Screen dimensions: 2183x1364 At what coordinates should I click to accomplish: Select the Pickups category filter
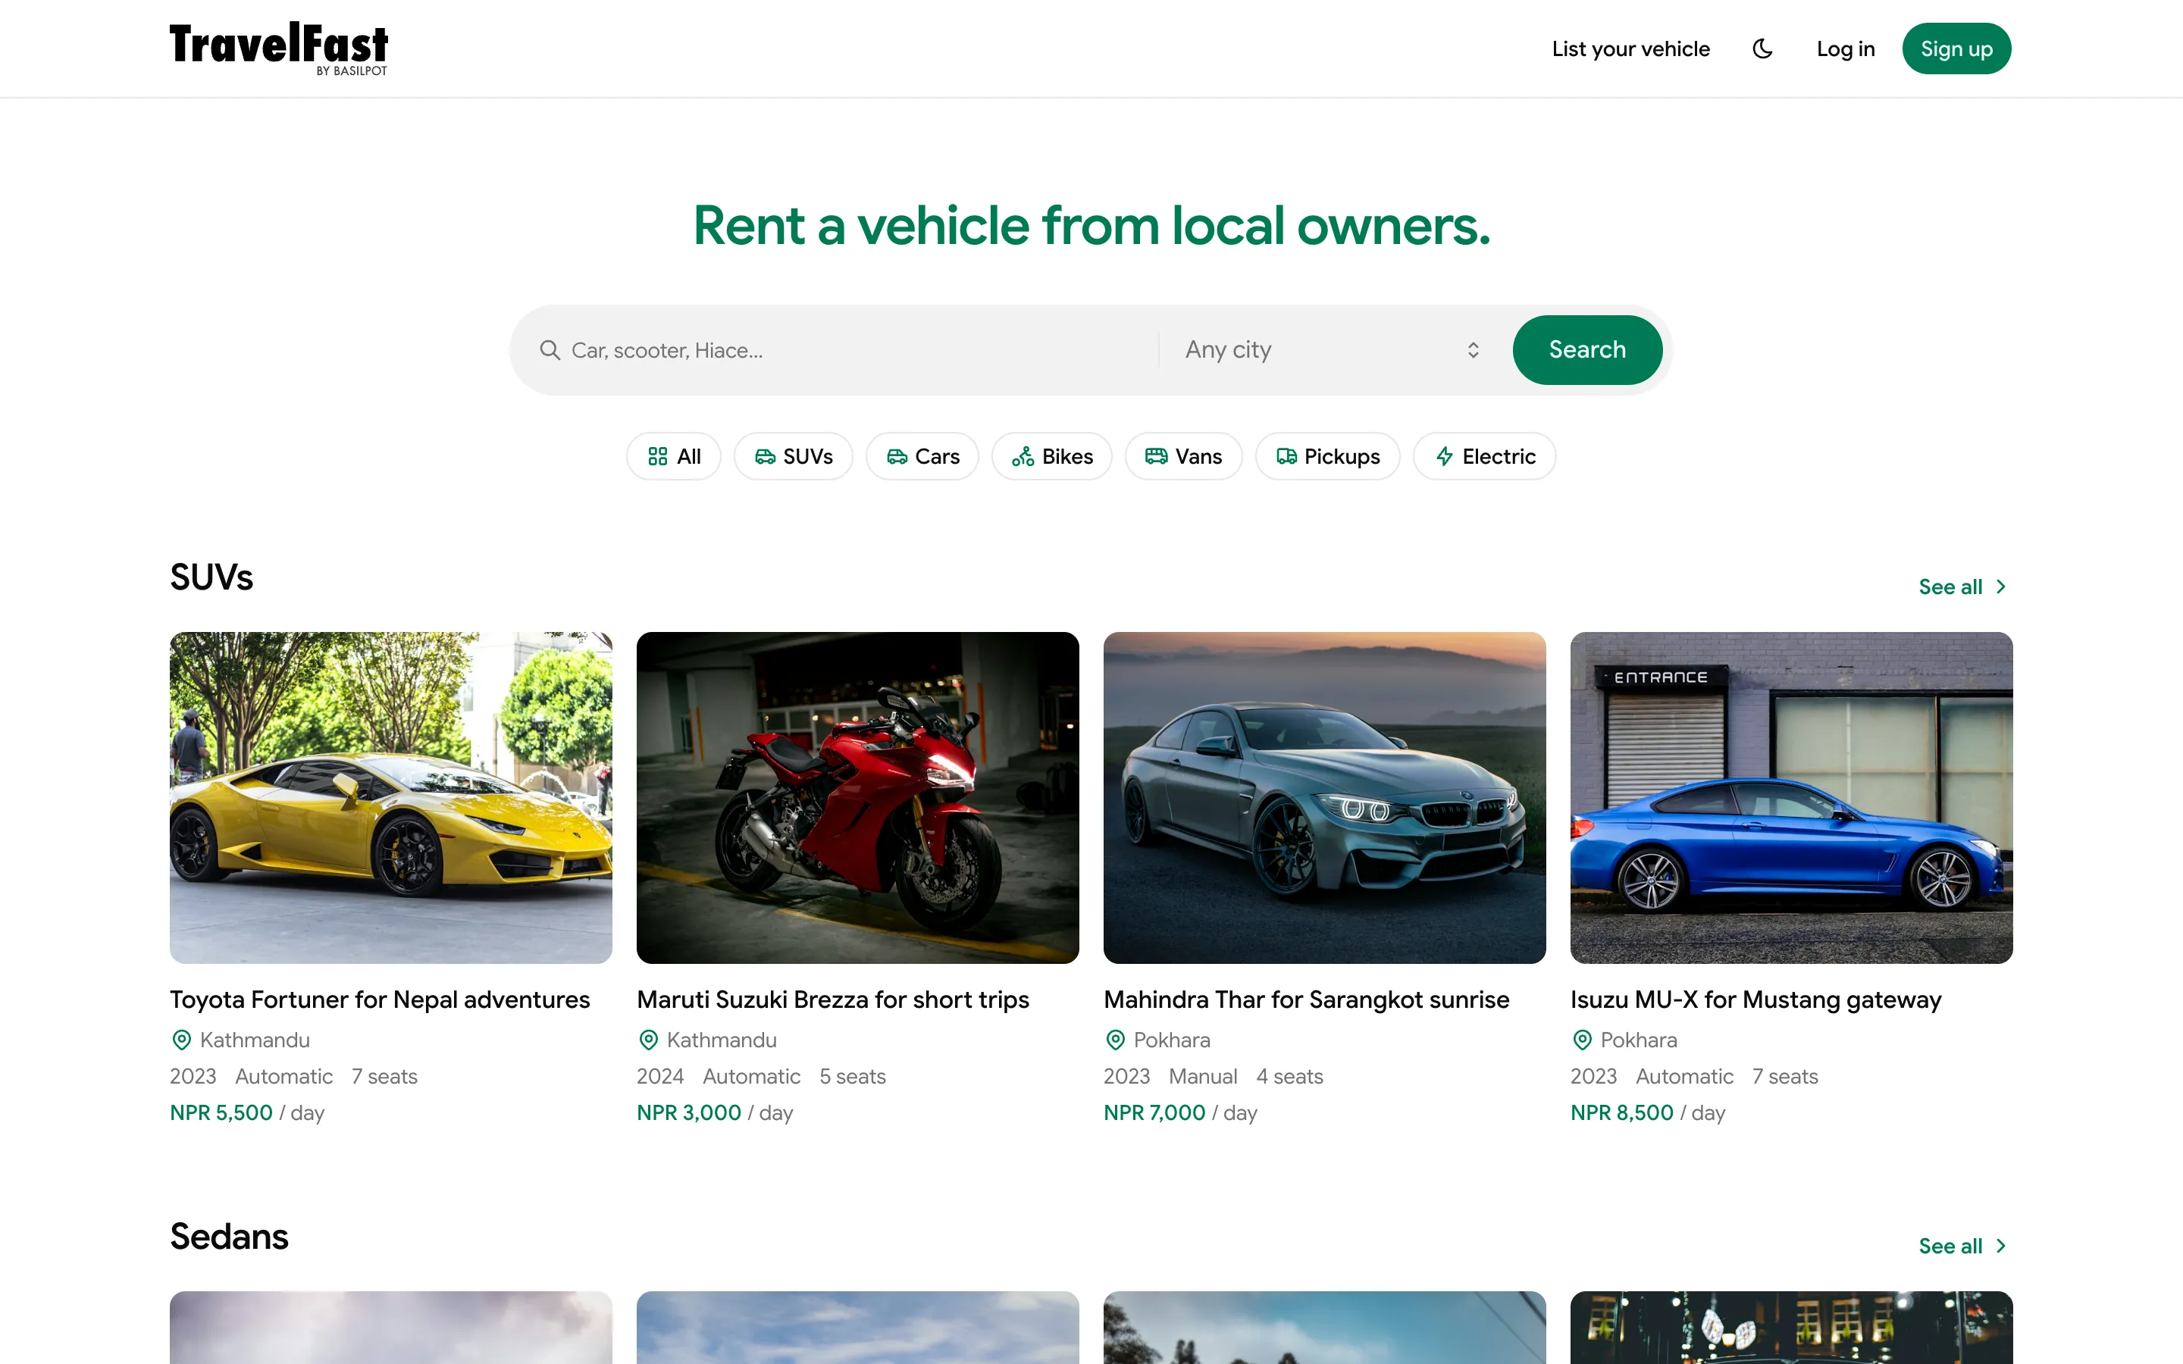[1328, 456]
